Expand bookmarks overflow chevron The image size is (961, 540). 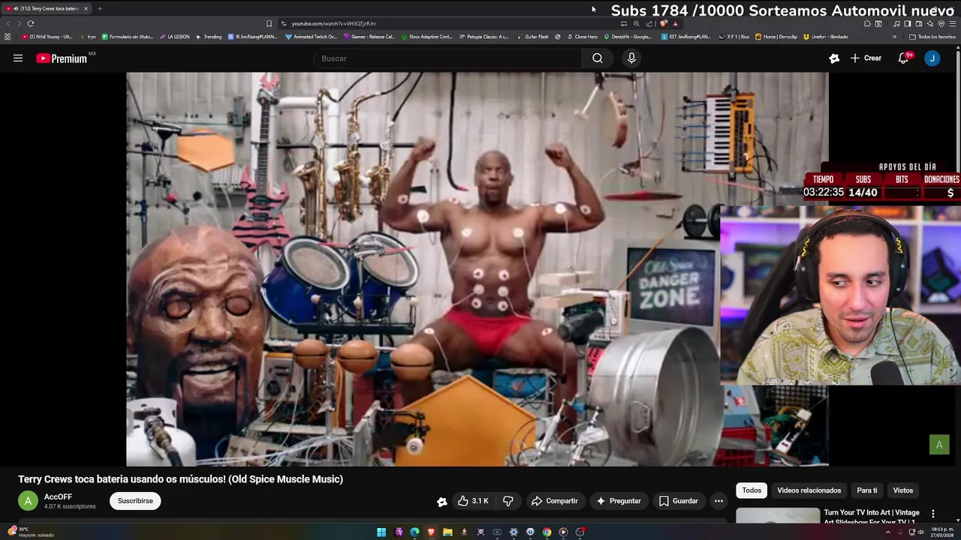[894, 36]
